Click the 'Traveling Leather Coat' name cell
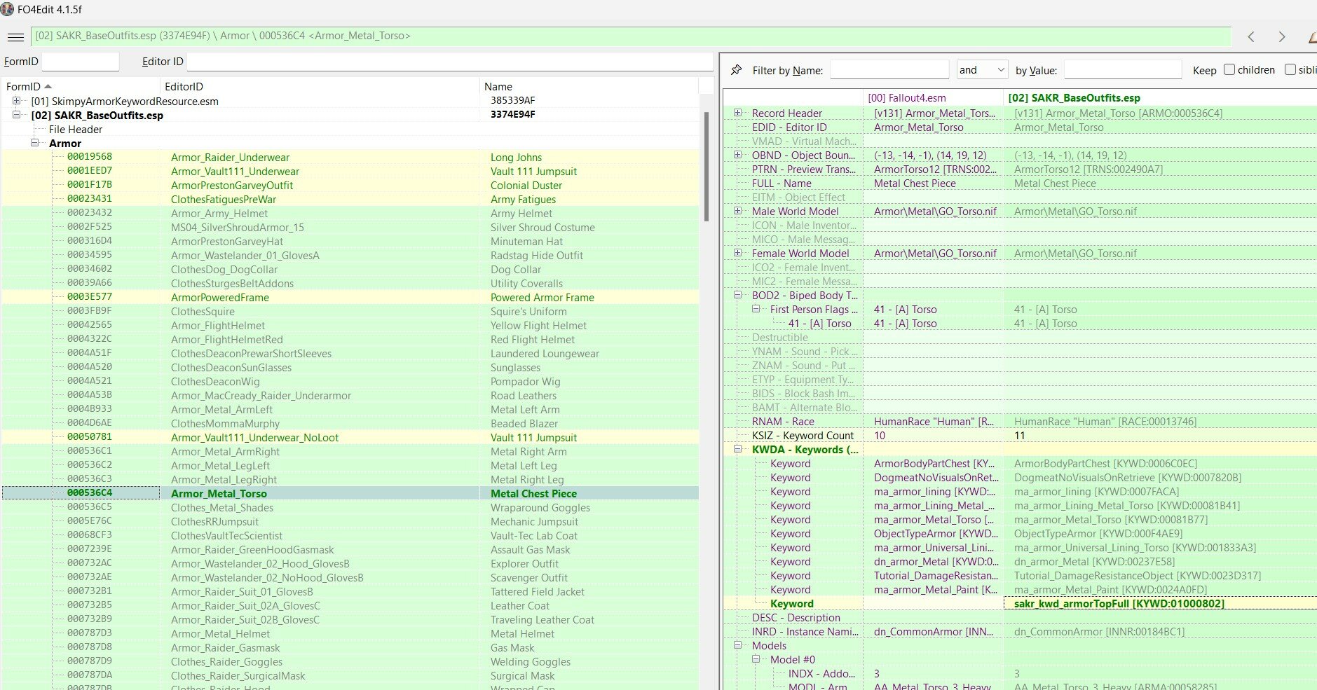 tap(543, 619)
